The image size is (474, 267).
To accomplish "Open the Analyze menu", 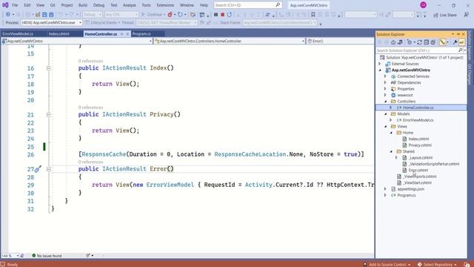I will 130,5.
